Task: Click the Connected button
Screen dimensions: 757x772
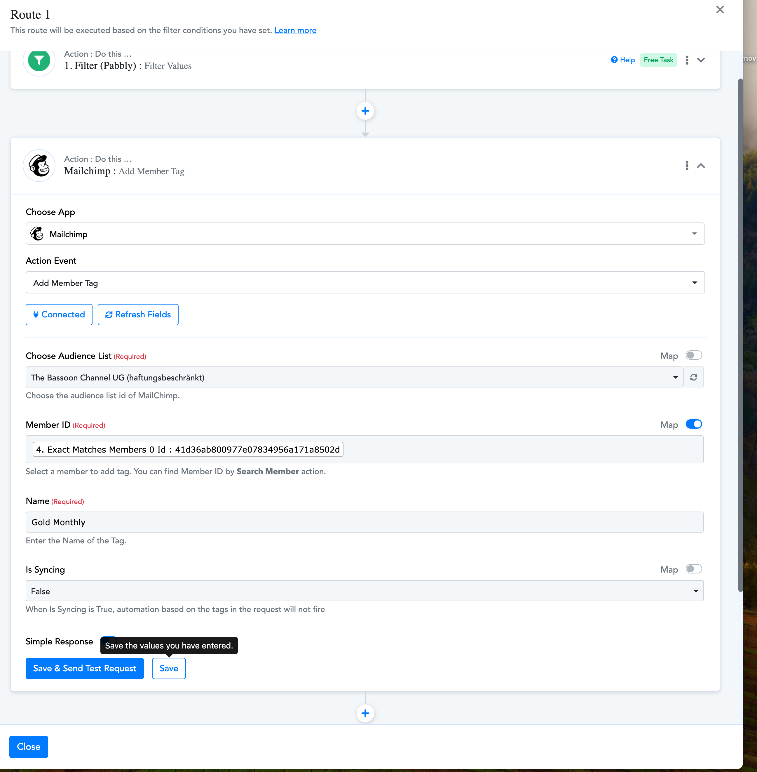Action: [59, 314]
